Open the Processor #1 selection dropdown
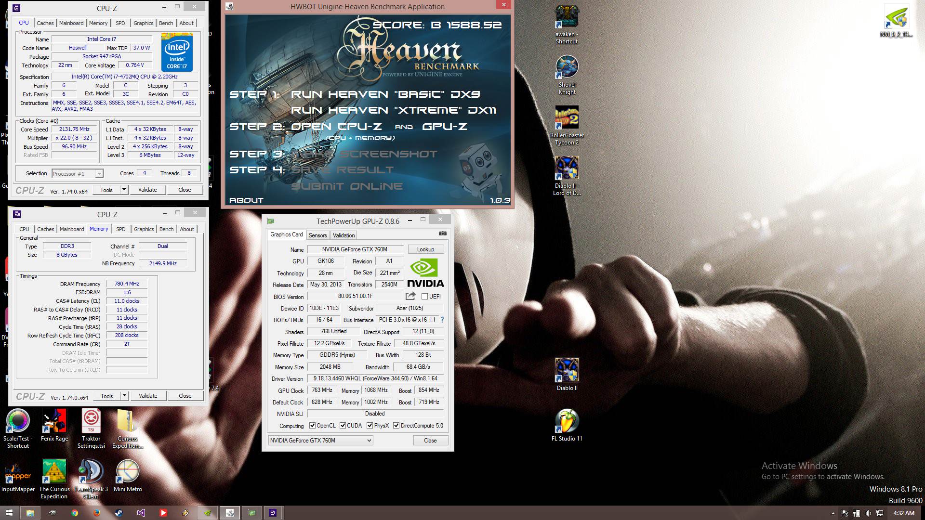 coord(77,174)
